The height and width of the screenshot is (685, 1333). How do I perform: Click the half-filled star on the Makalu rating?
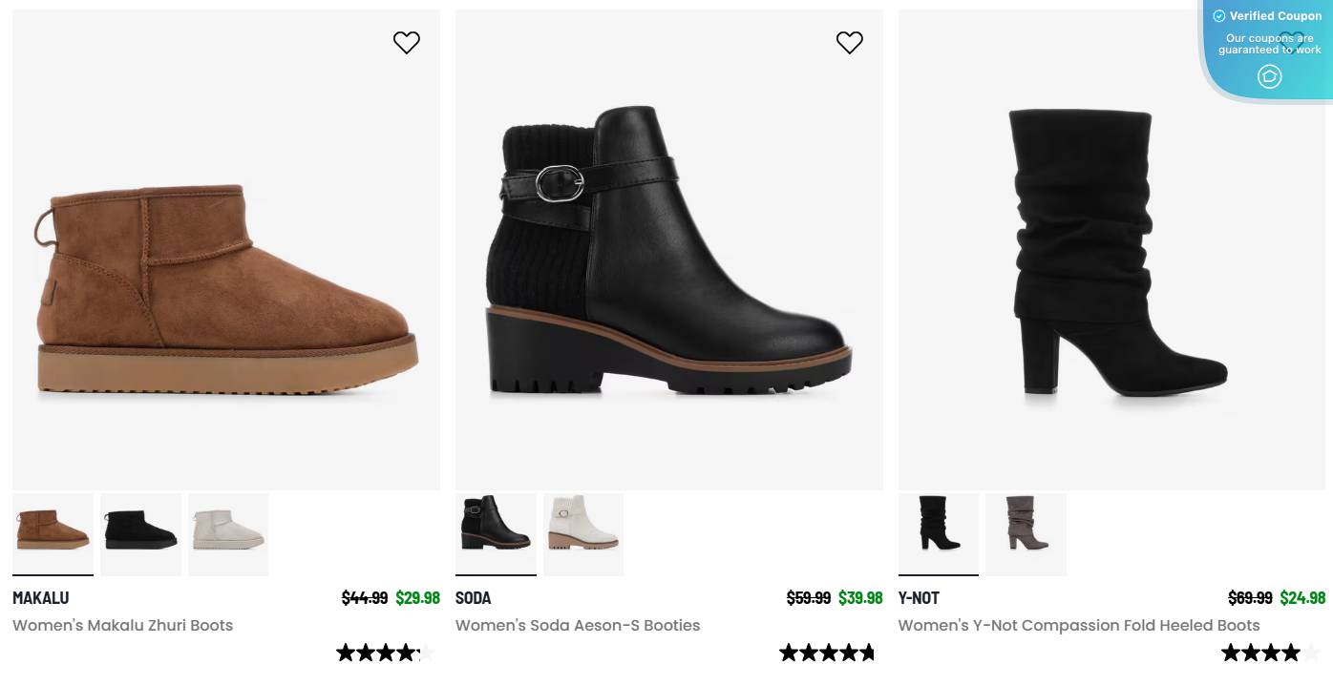(427, 653)
